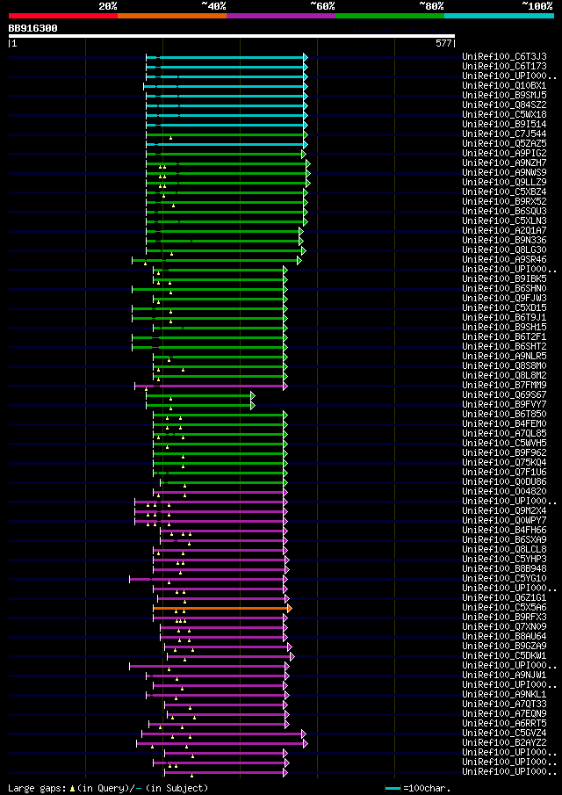This screenshot has width=562, height=795.
Task: Click yellow gap marker under B9RX52 alignment
Action: click(173, 206)
